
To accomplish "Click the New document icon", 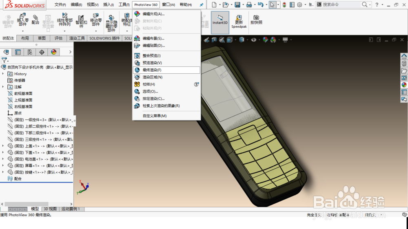I will [x=214, y=4].
